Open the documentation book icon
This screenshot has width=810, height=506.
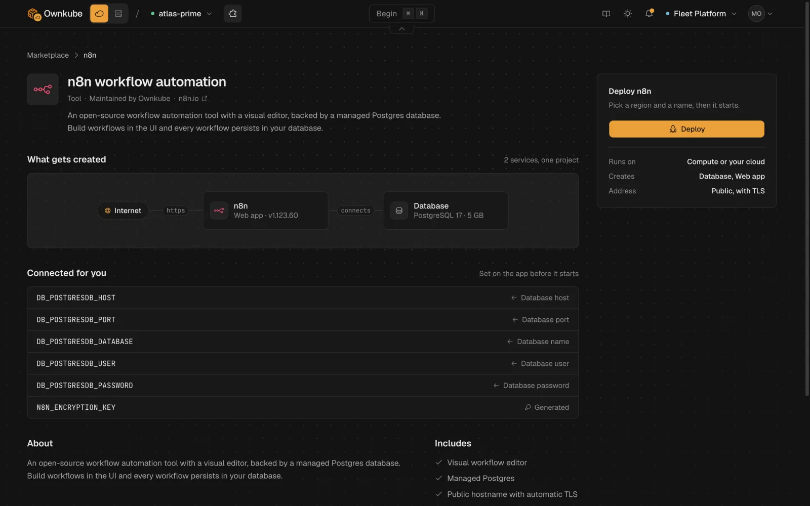[x=606, y=14]
